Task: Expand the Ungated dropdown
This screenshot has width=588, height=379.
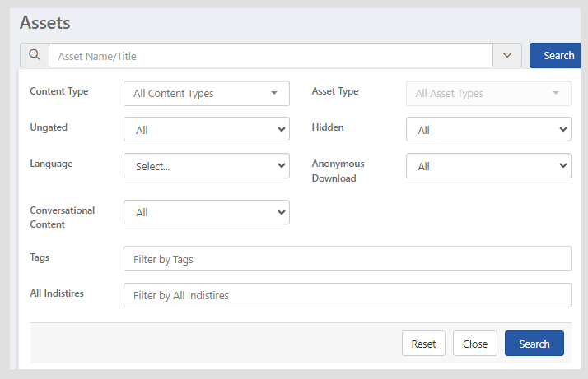Action: [x=206, y=130]
